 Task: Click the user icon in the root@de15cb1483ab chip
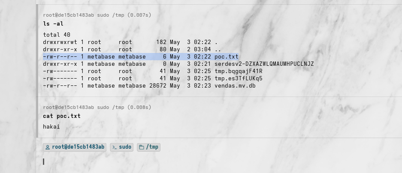point(48,147)
